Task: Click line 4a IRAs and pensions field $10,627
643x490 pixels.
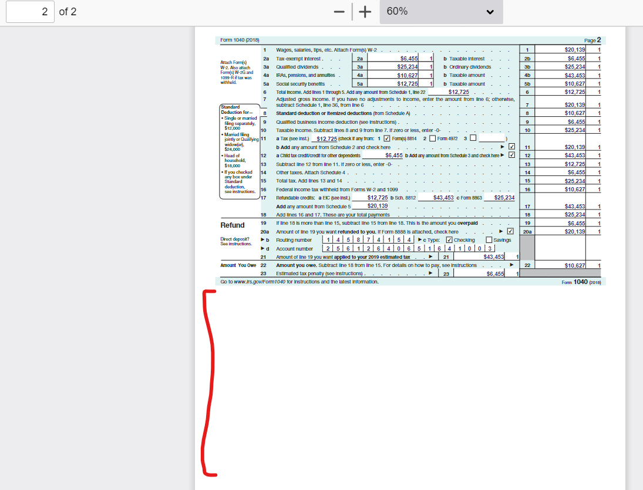Action: (x=393, y=75)
